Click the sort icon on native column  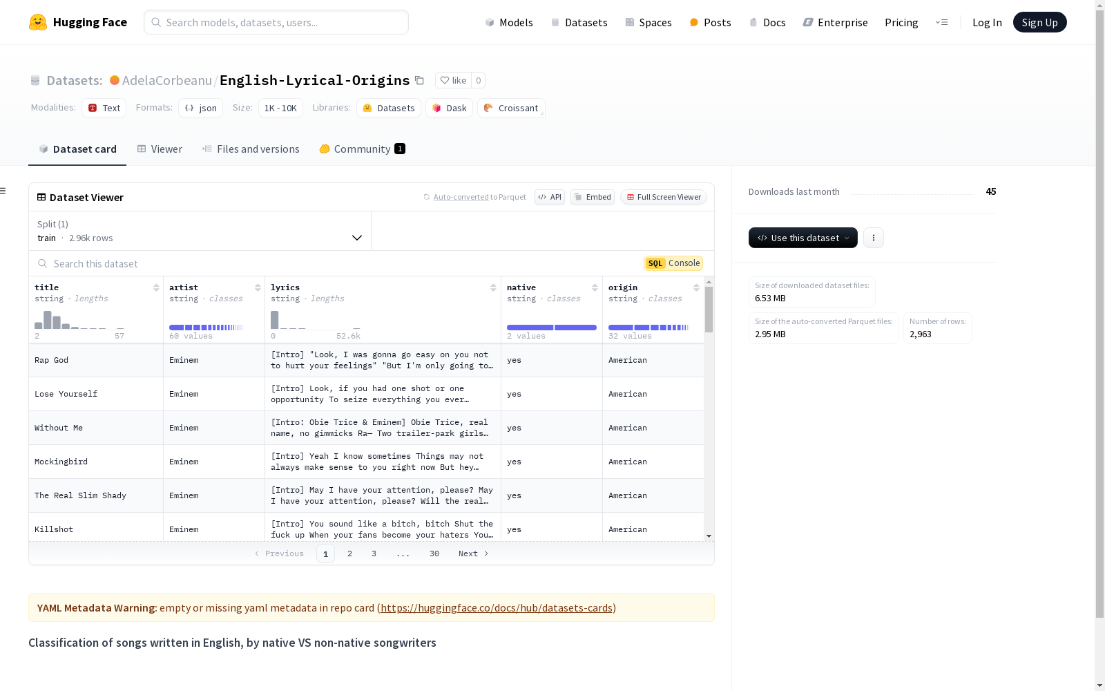595,287
